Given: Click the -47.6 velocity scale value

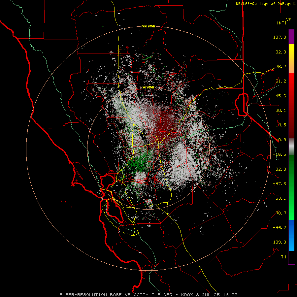Looking at the screenshot, I should tap(280, 184).
